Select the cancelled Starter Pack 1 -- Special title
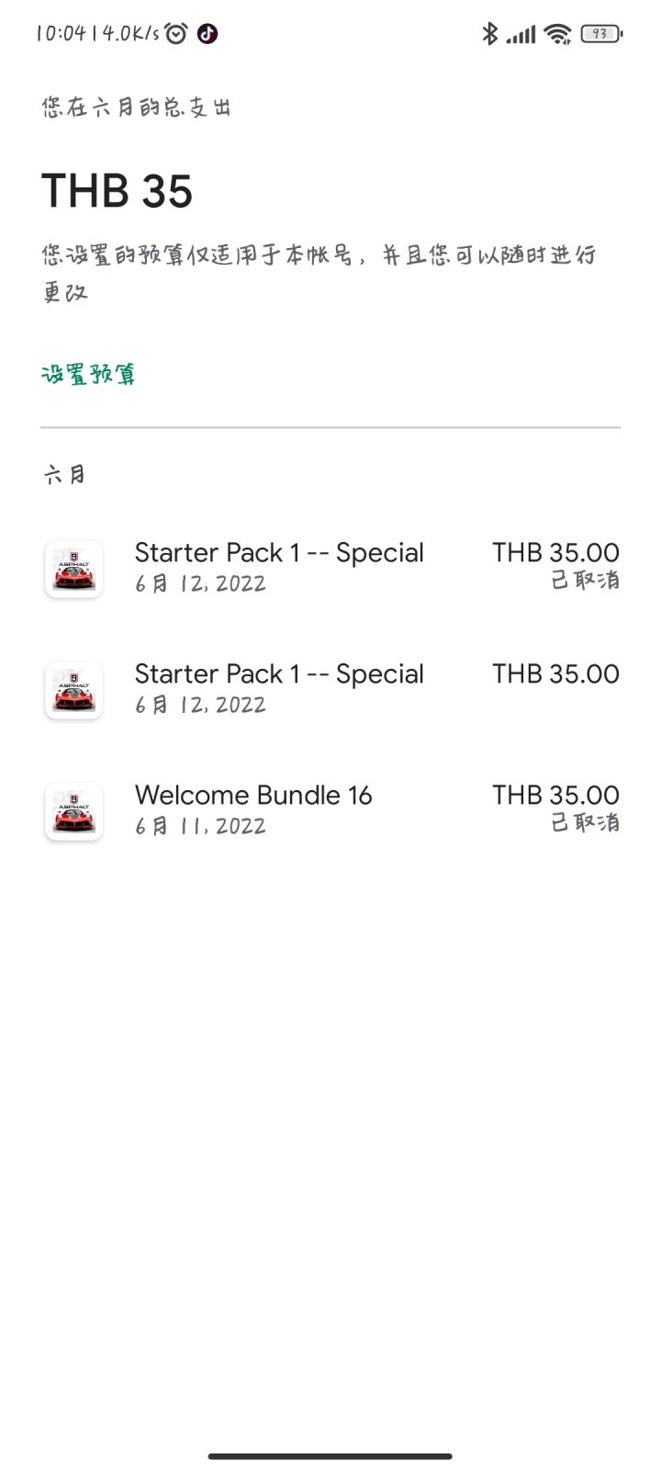The height and width of the screenshot is (1470, 661). [x=279, y=552]
